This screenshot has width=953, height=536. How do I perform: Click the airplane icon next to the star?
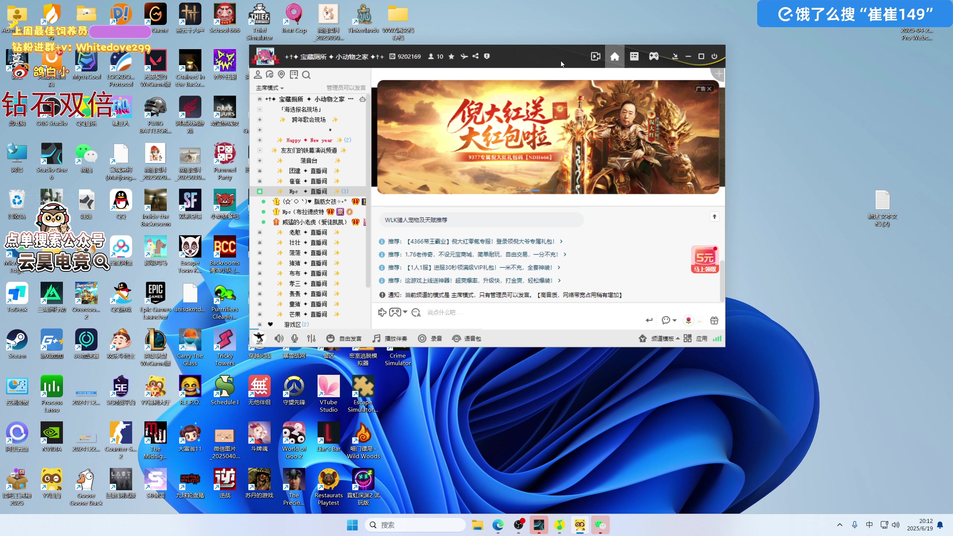(464, 57)
